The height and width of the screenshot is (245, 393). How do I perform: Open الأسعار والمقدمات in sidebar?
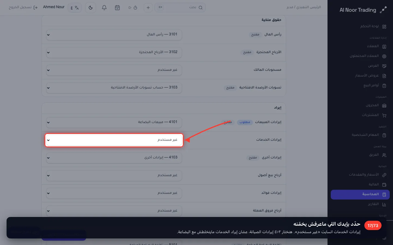(360, 175)
